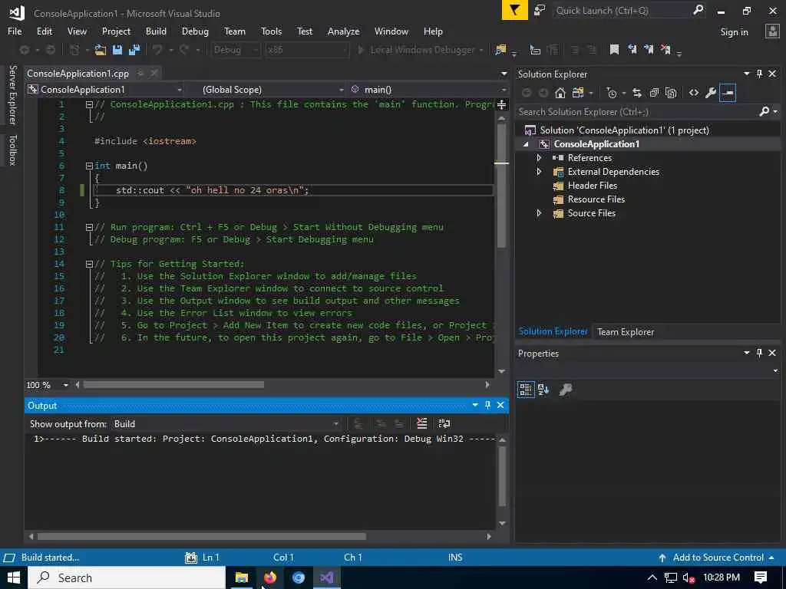
Task: Toggle Word Wrap in the Output window
Action: pyautogui.click(x=444, y=423)
